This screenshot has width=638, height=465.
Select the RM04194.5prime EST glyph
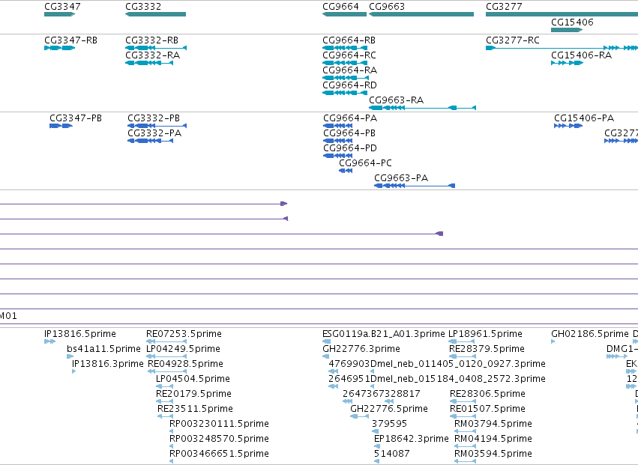point(465,446)
